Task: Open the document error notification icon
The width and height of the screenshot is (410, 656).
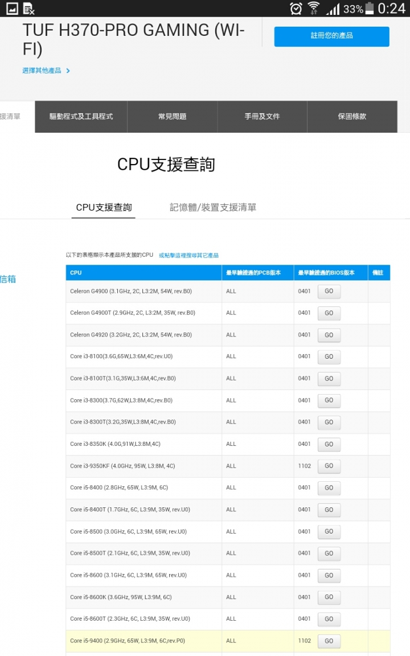Action: click(29, 9)
